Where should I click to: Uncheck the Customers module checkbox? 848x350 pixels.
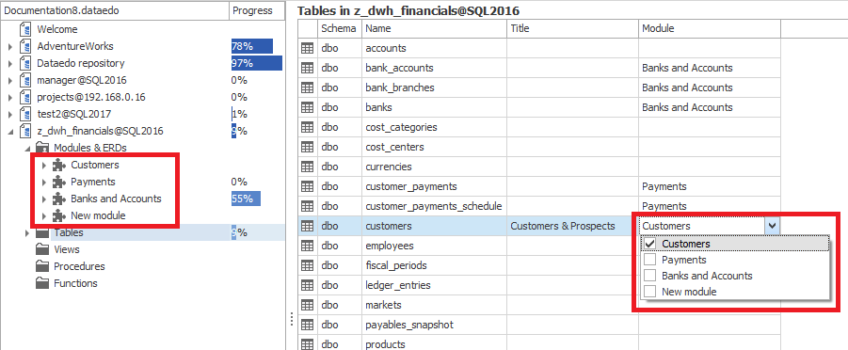(x=650, y=244)
